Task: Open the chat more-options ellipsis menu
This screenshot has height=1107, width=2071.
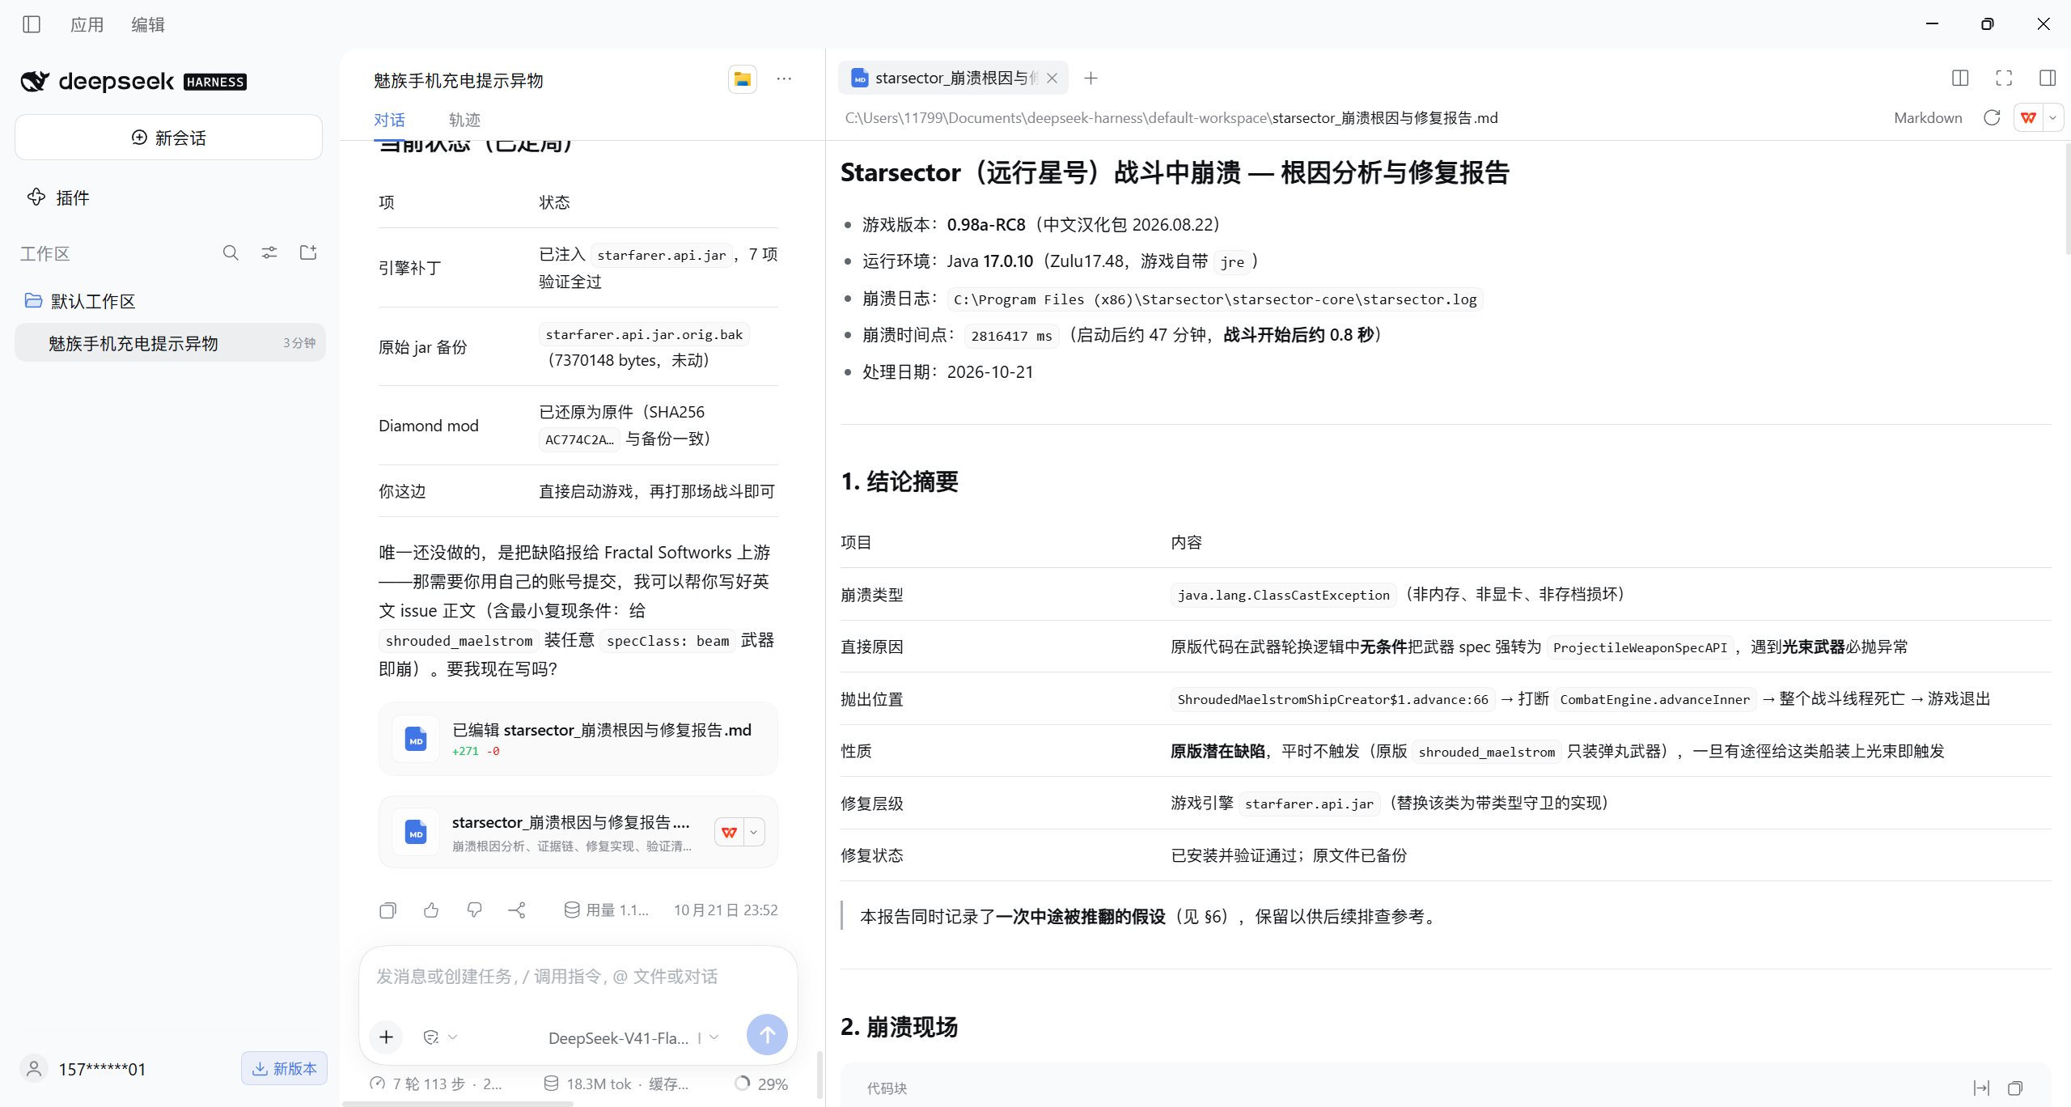Action: (784, 79)
